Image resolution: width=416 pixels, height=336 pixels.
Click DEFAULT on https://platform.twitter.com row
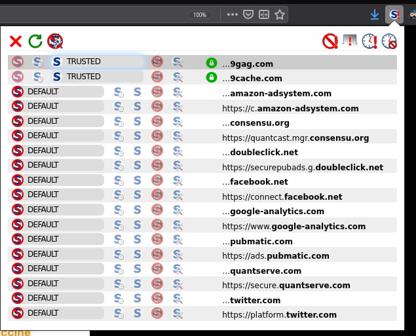57,313
